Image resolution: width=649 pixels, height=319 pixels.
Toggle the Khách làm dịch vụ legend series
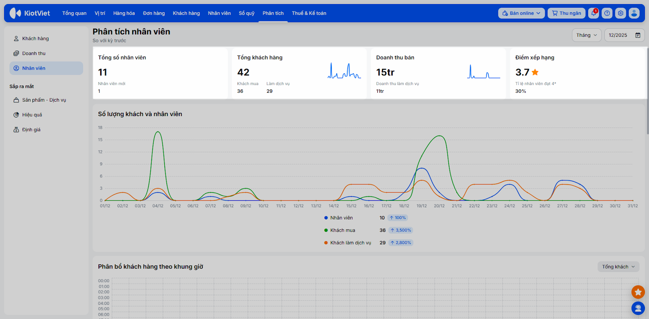350,243
